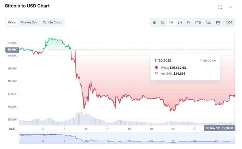
Task: Enter fullscreen chart view
Action: click(x=220, y=7)
